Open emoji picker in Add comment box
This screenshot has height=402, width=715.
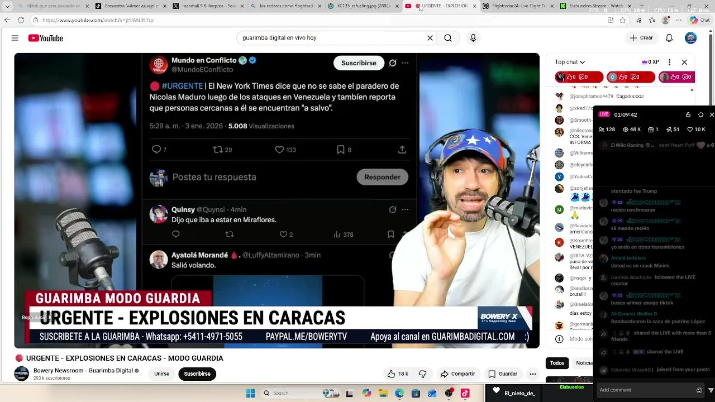[699, 390]
